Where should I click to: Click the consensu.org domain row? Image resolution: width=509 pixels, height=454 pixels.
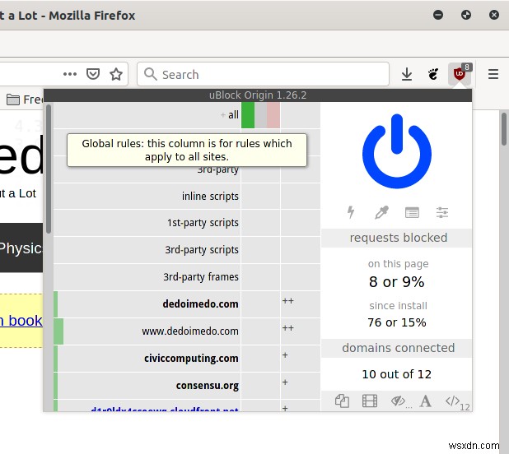(x=147, y=386)
